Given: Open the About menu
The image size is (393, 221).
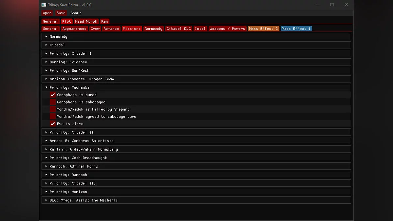Looking at the screenshot, I should (76, 13).
